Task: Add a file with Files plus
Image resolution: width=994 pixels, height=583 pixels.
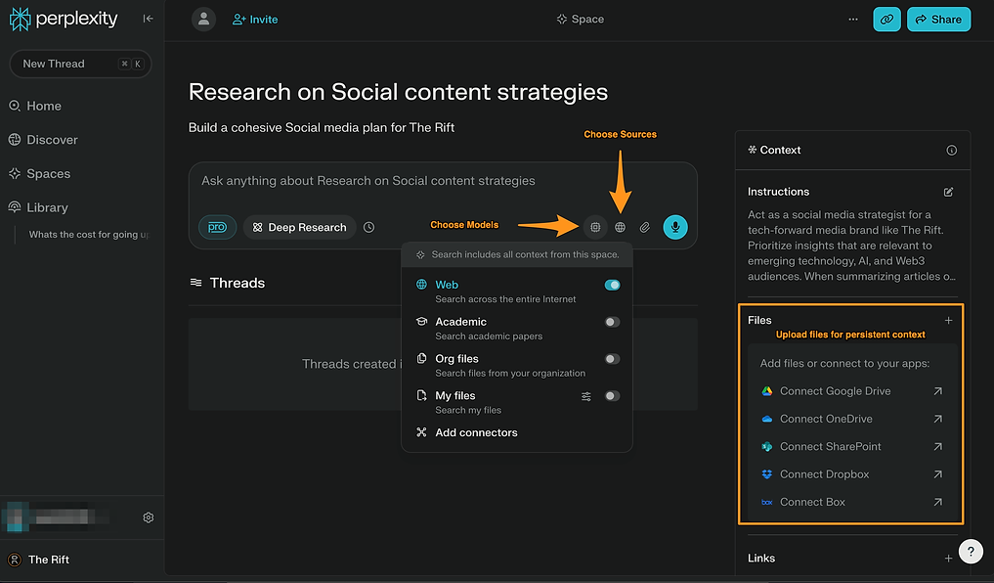Action: click(x=948, y=321)
